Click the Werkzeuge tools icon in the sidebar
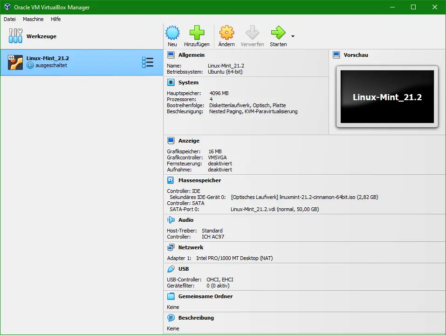This screenshot has width=446, height=335. pos(15,36)
